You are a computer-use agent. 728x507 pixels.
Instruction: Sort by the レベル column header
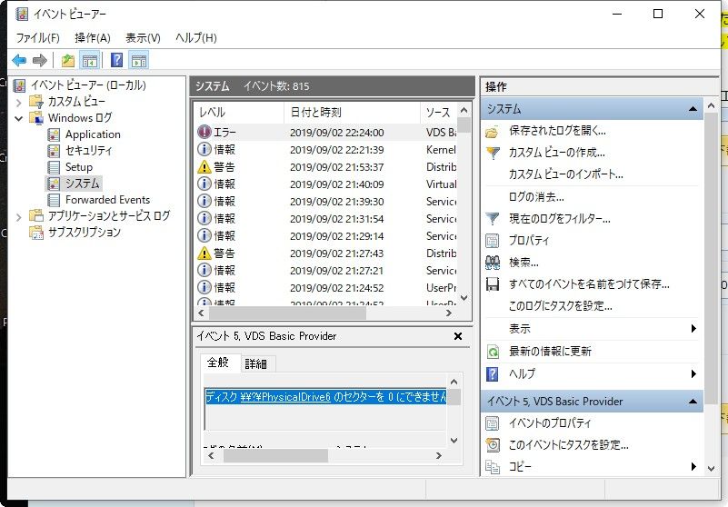(x=239, y=112)
